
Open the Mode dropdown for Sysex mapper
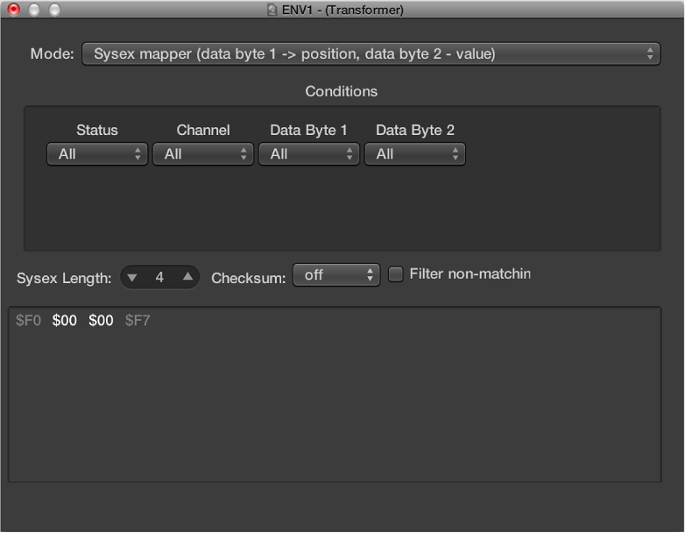point(371,53)
